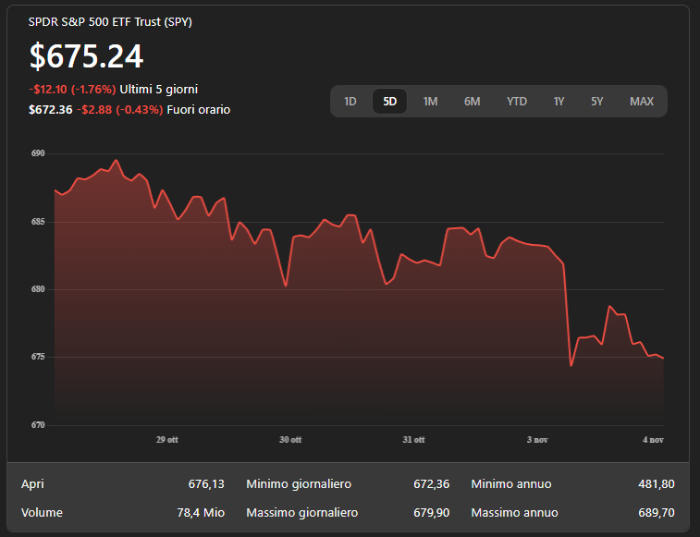The width and height of the screenshot is (700, 537).
Task: Click the 3 nov date on the axis
Action: (x=538, y=440)
